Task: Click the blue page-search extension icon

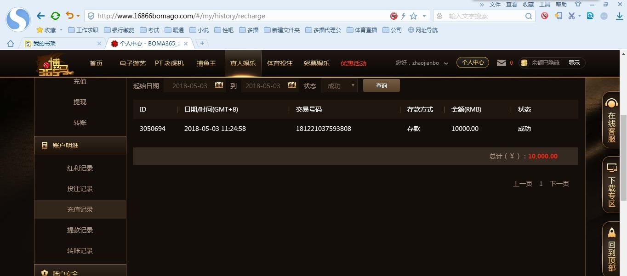Action: (x=590, y=16)
